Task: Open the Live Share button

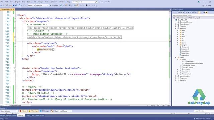Action: 207,6
